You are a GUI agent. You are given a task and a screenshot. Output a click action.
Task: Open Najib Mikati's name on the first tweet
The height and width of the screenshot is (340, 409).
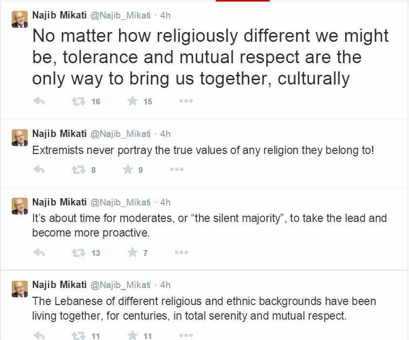click(x=59, y=15)
